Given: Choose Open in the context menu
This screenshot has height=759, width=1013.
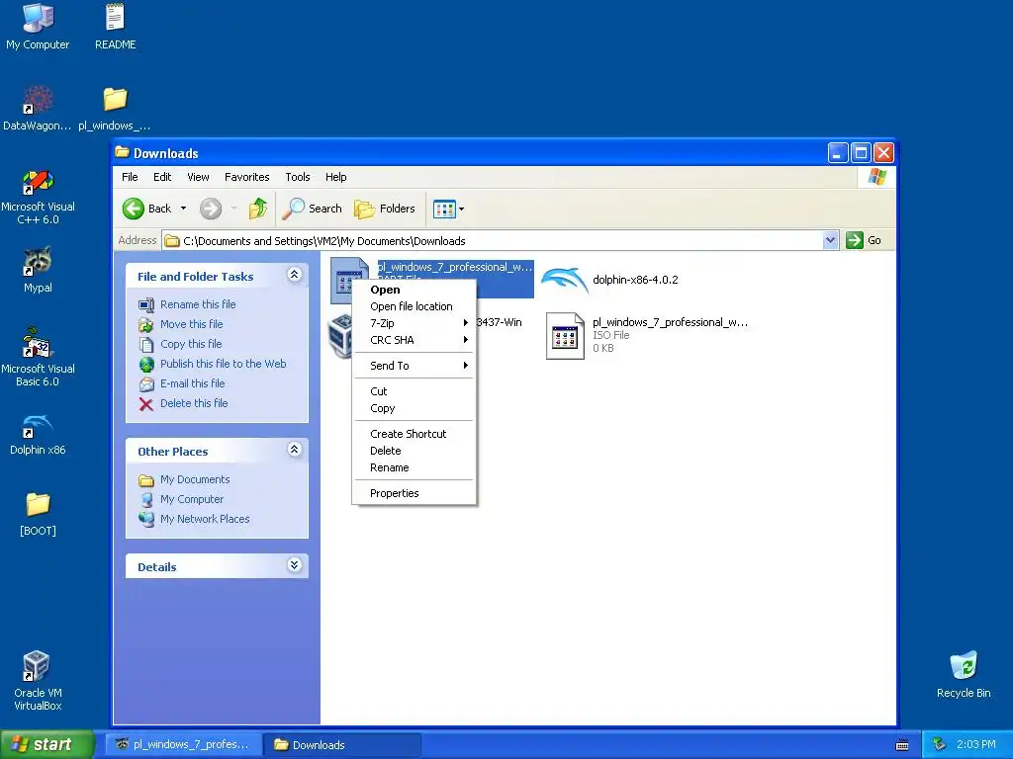Looking at the screenshot, I should (x=414, y=290).
